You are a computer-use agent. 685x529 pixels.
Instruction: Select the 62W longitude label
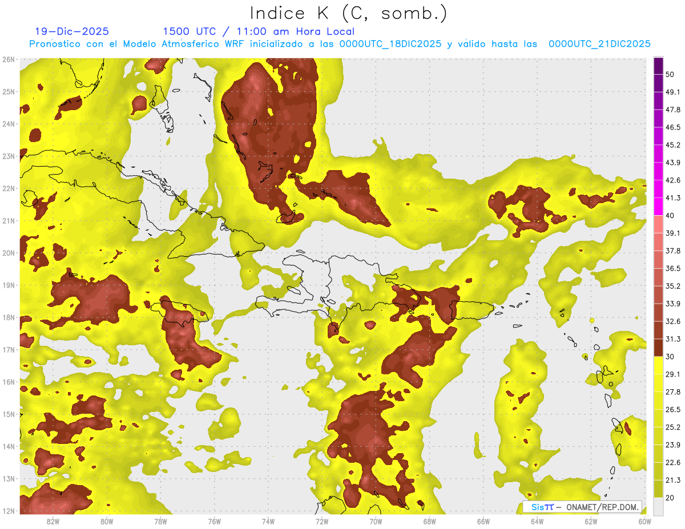pyautogui.click(x=590, y=522)
